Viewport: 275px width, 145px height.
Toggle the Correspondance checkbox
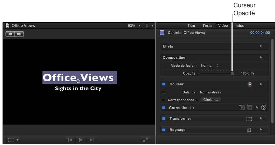pos(164,100)
